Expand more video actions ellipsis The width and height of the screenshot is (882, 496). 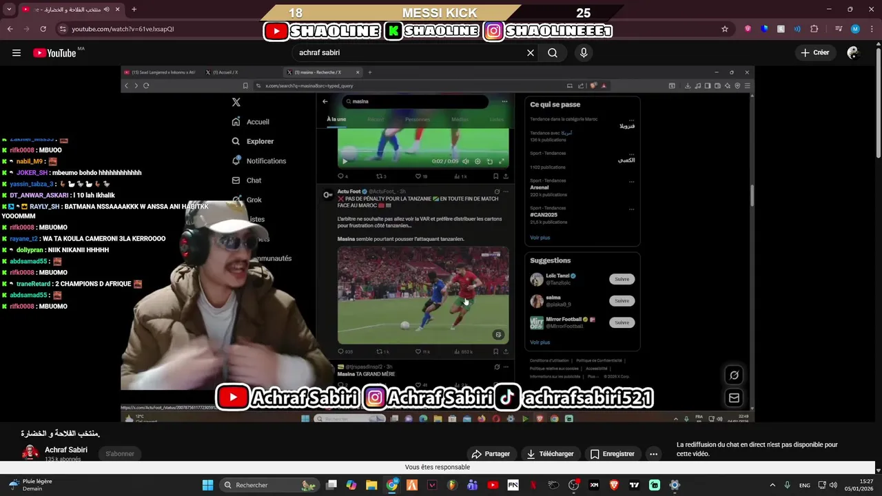pos(653,454)
